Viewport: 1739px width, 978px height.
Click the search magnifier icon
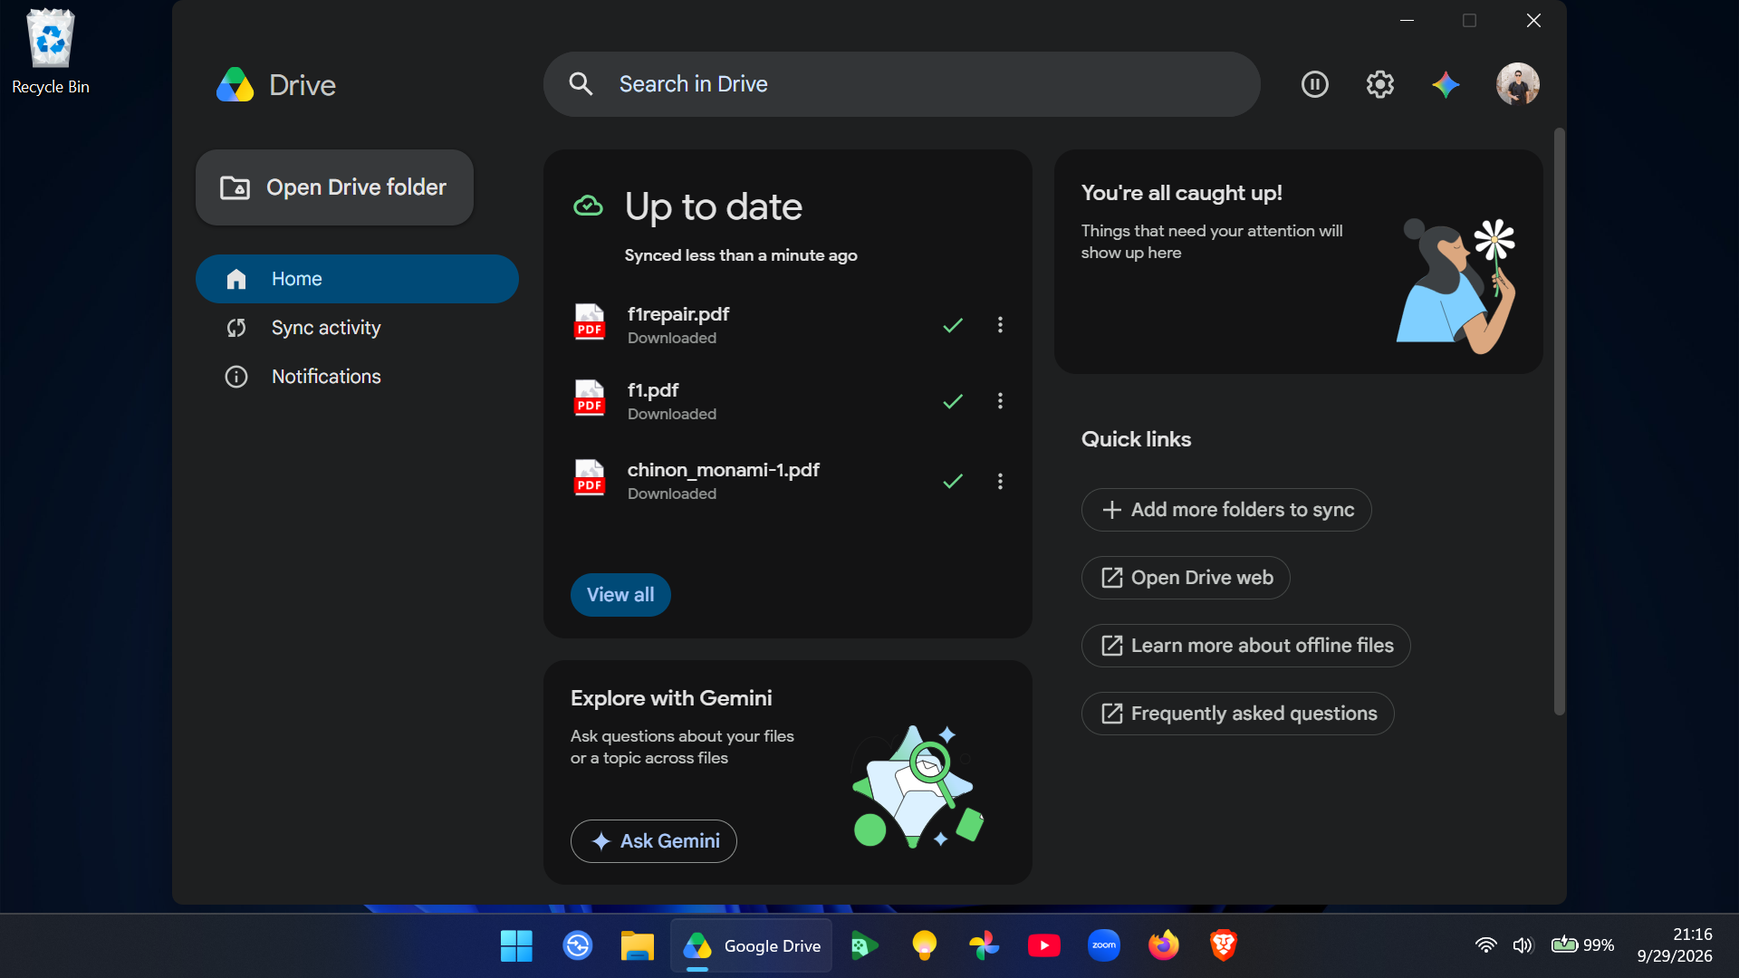tap(581, 84)
